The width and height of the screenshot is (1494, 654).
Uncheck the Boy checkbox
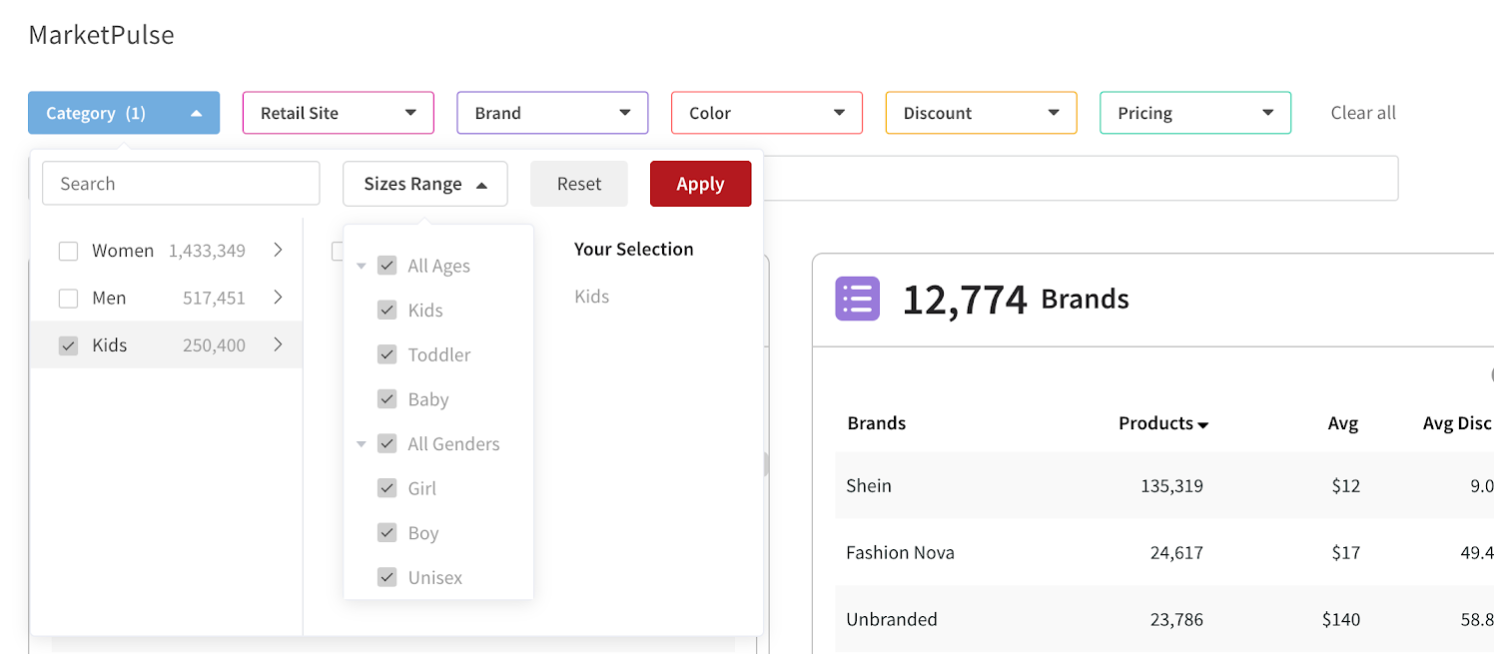tap(387, 533)
